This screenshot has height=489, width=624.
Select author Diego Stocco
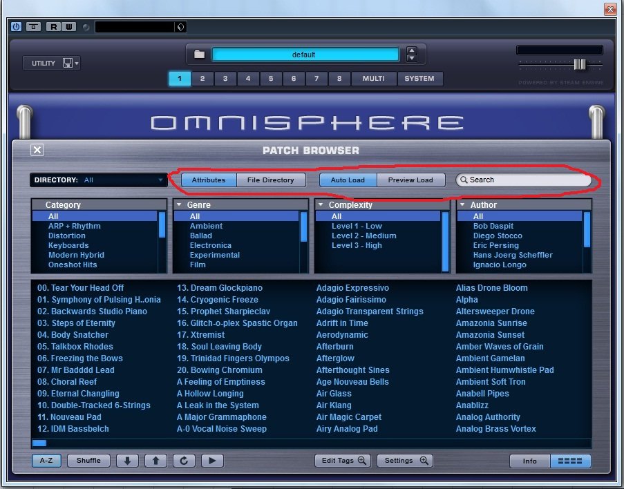(x=498, y=236)
